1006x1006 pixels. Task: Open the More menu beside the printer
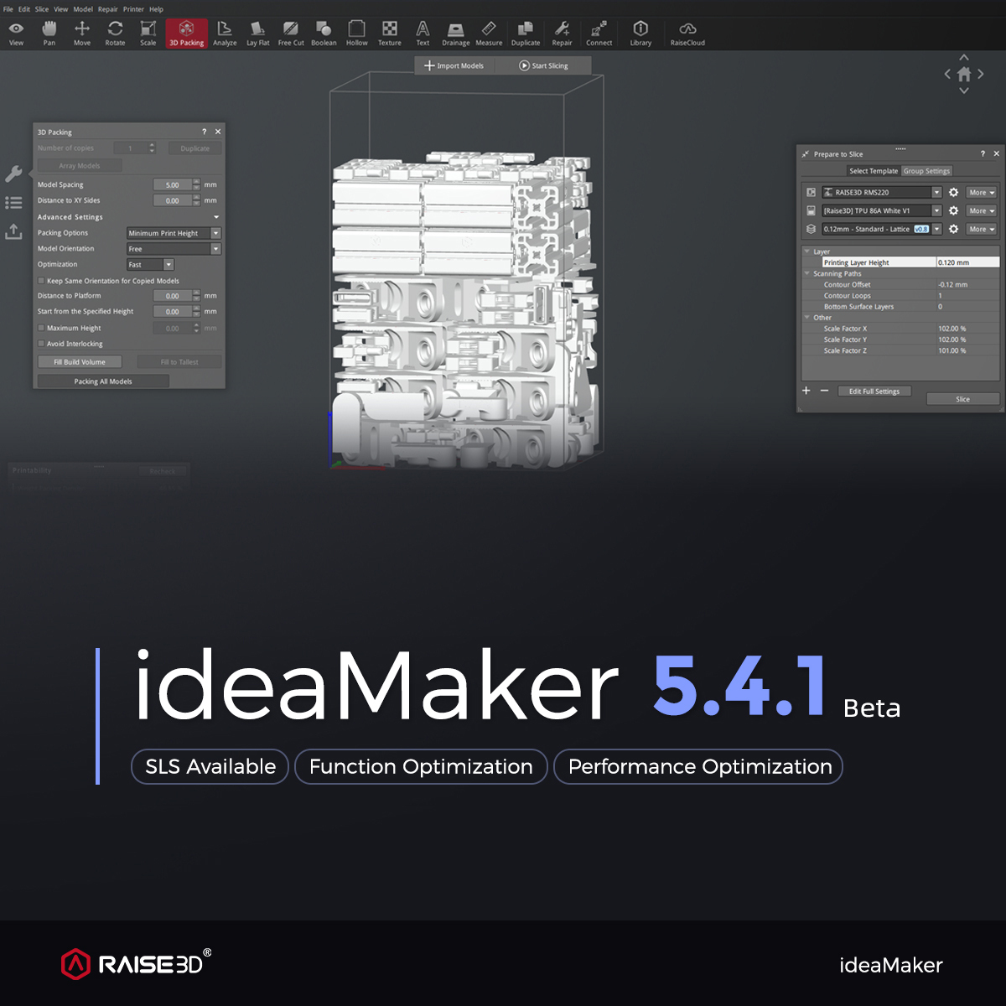(981, 193)
